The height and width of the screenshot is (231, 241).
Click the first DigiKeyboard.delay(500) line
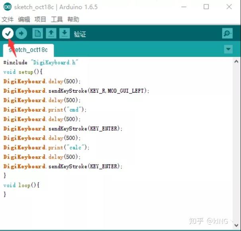click(42, 81)
